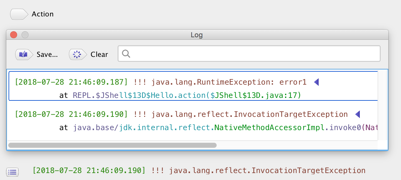The height and width of the screenshot is (180, 401).
Task: Open log via list icon at bottom-left
Action: pyautogui.click(x=12, y=172)
